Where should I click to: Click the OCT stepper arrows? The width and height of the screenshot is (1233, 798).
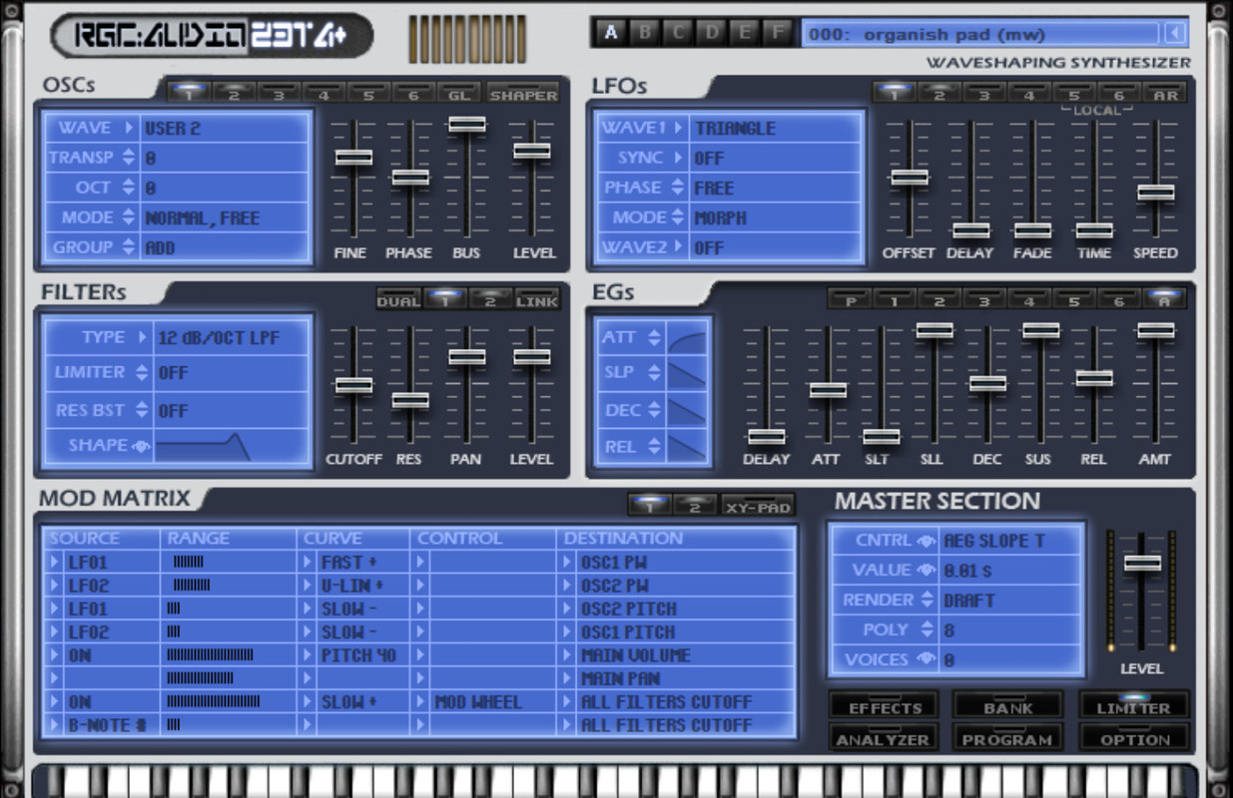tap(128, 188)
